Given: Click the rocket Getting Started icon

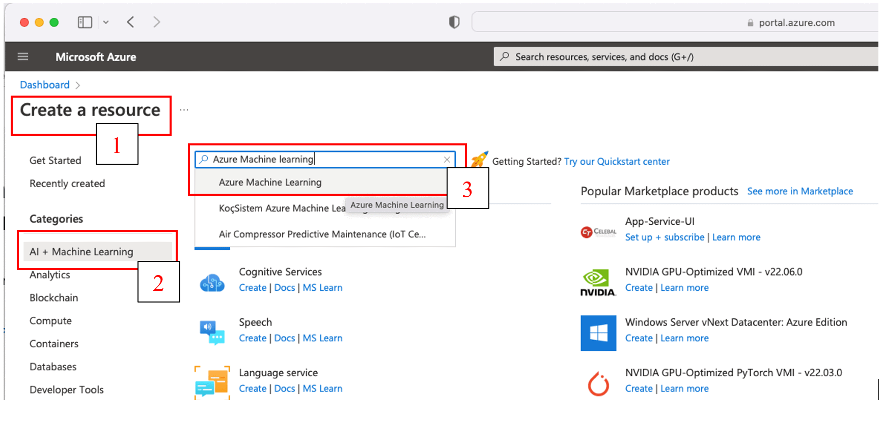Looking at the screenshot, I should [x=479, y=160].
